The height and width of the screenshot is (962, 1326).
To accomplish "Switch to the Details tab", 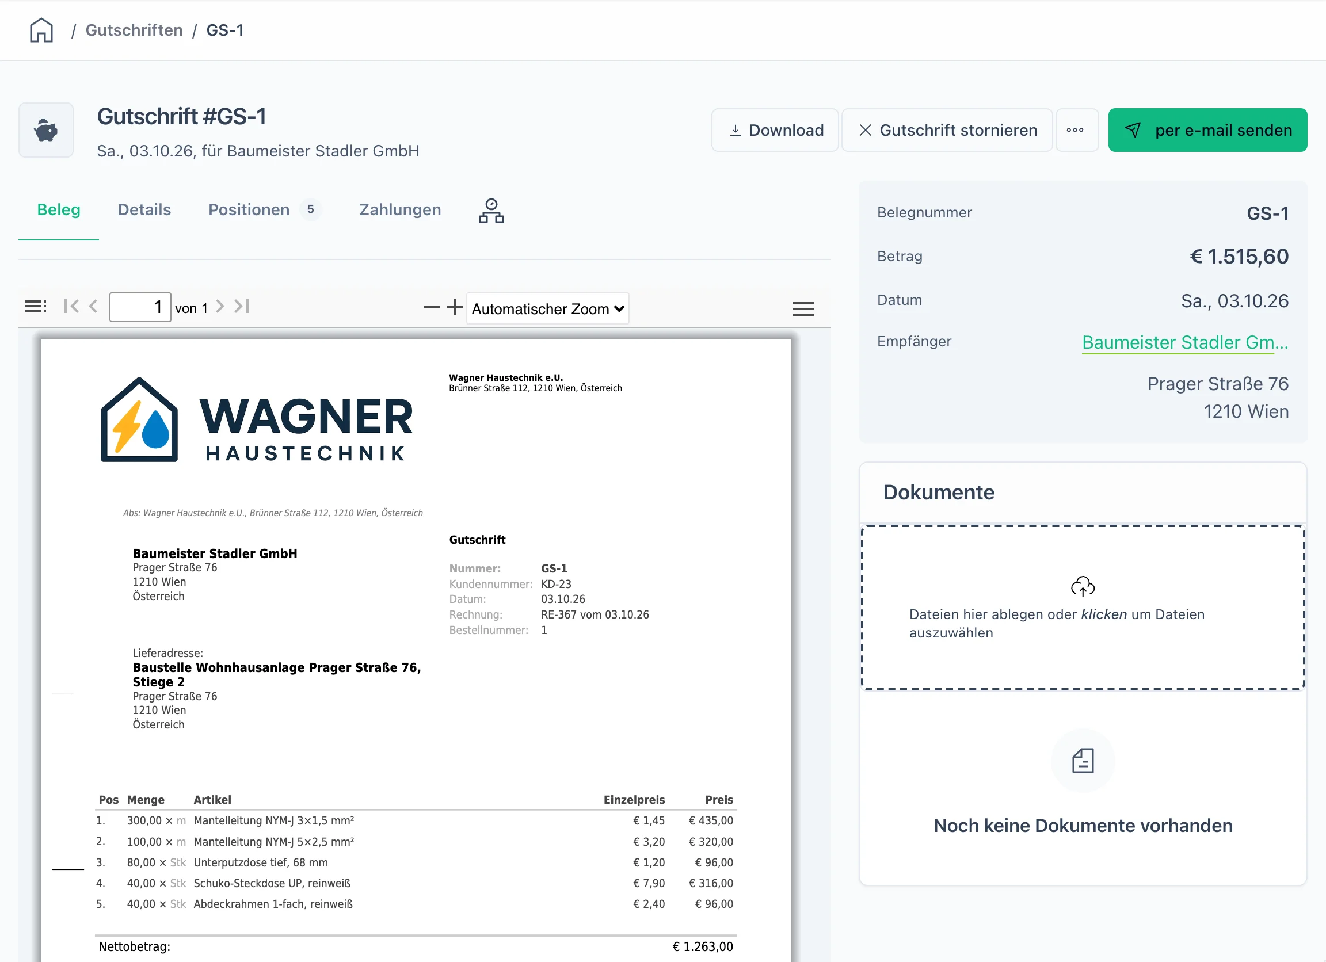I will pyautogui.click(x=144, y=210).
